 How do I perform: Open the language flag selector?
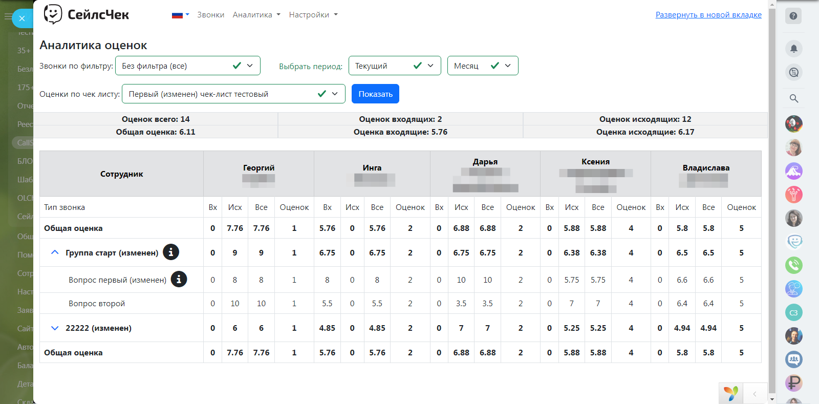tap(180, 15)
